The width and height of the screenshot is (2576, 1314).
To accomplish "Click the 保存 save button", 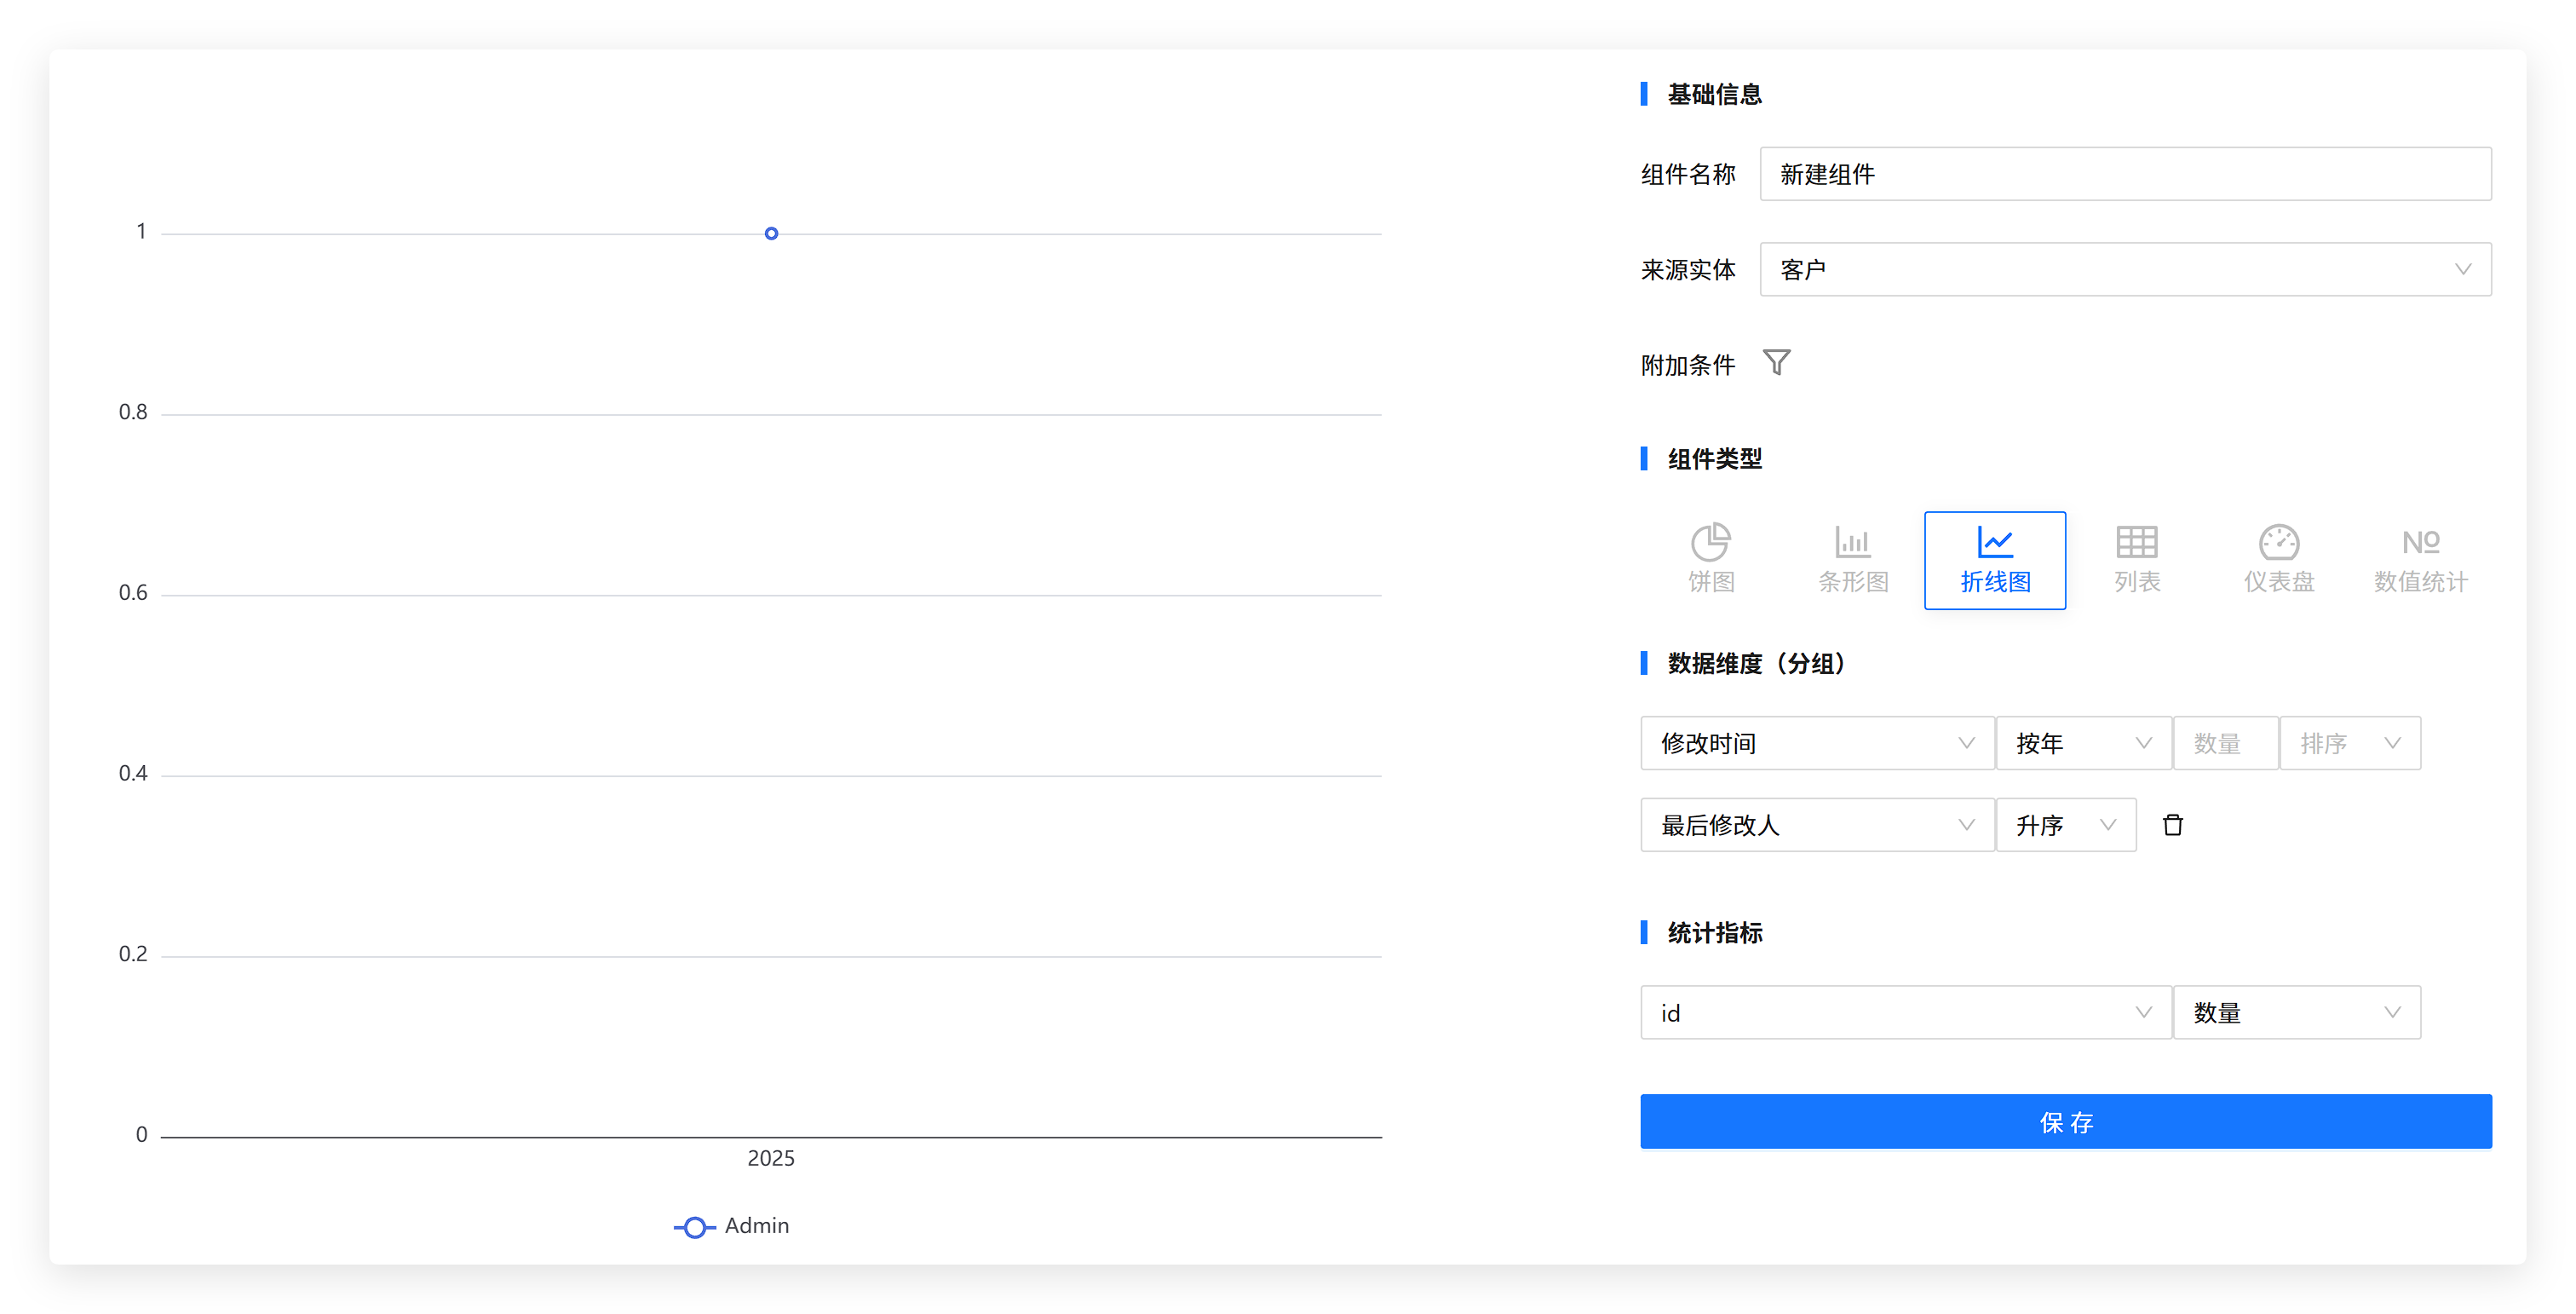I will (x=2065, y=1122).
